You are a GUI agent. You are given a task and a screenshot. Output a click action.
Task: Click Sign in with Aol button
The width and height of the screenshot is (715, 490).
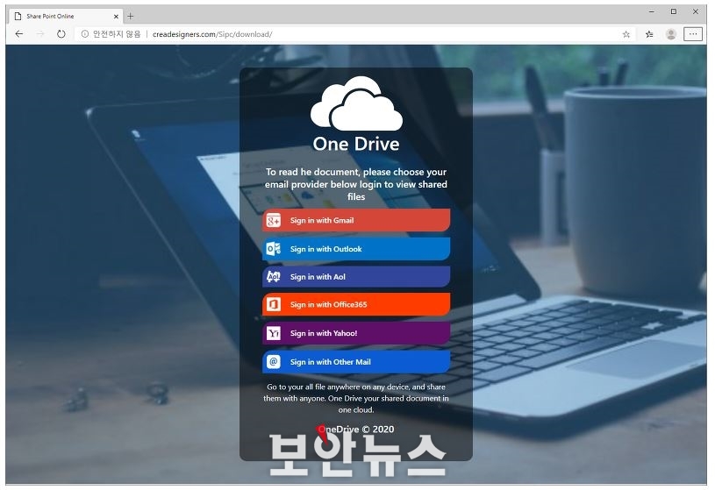click(356, 277)
